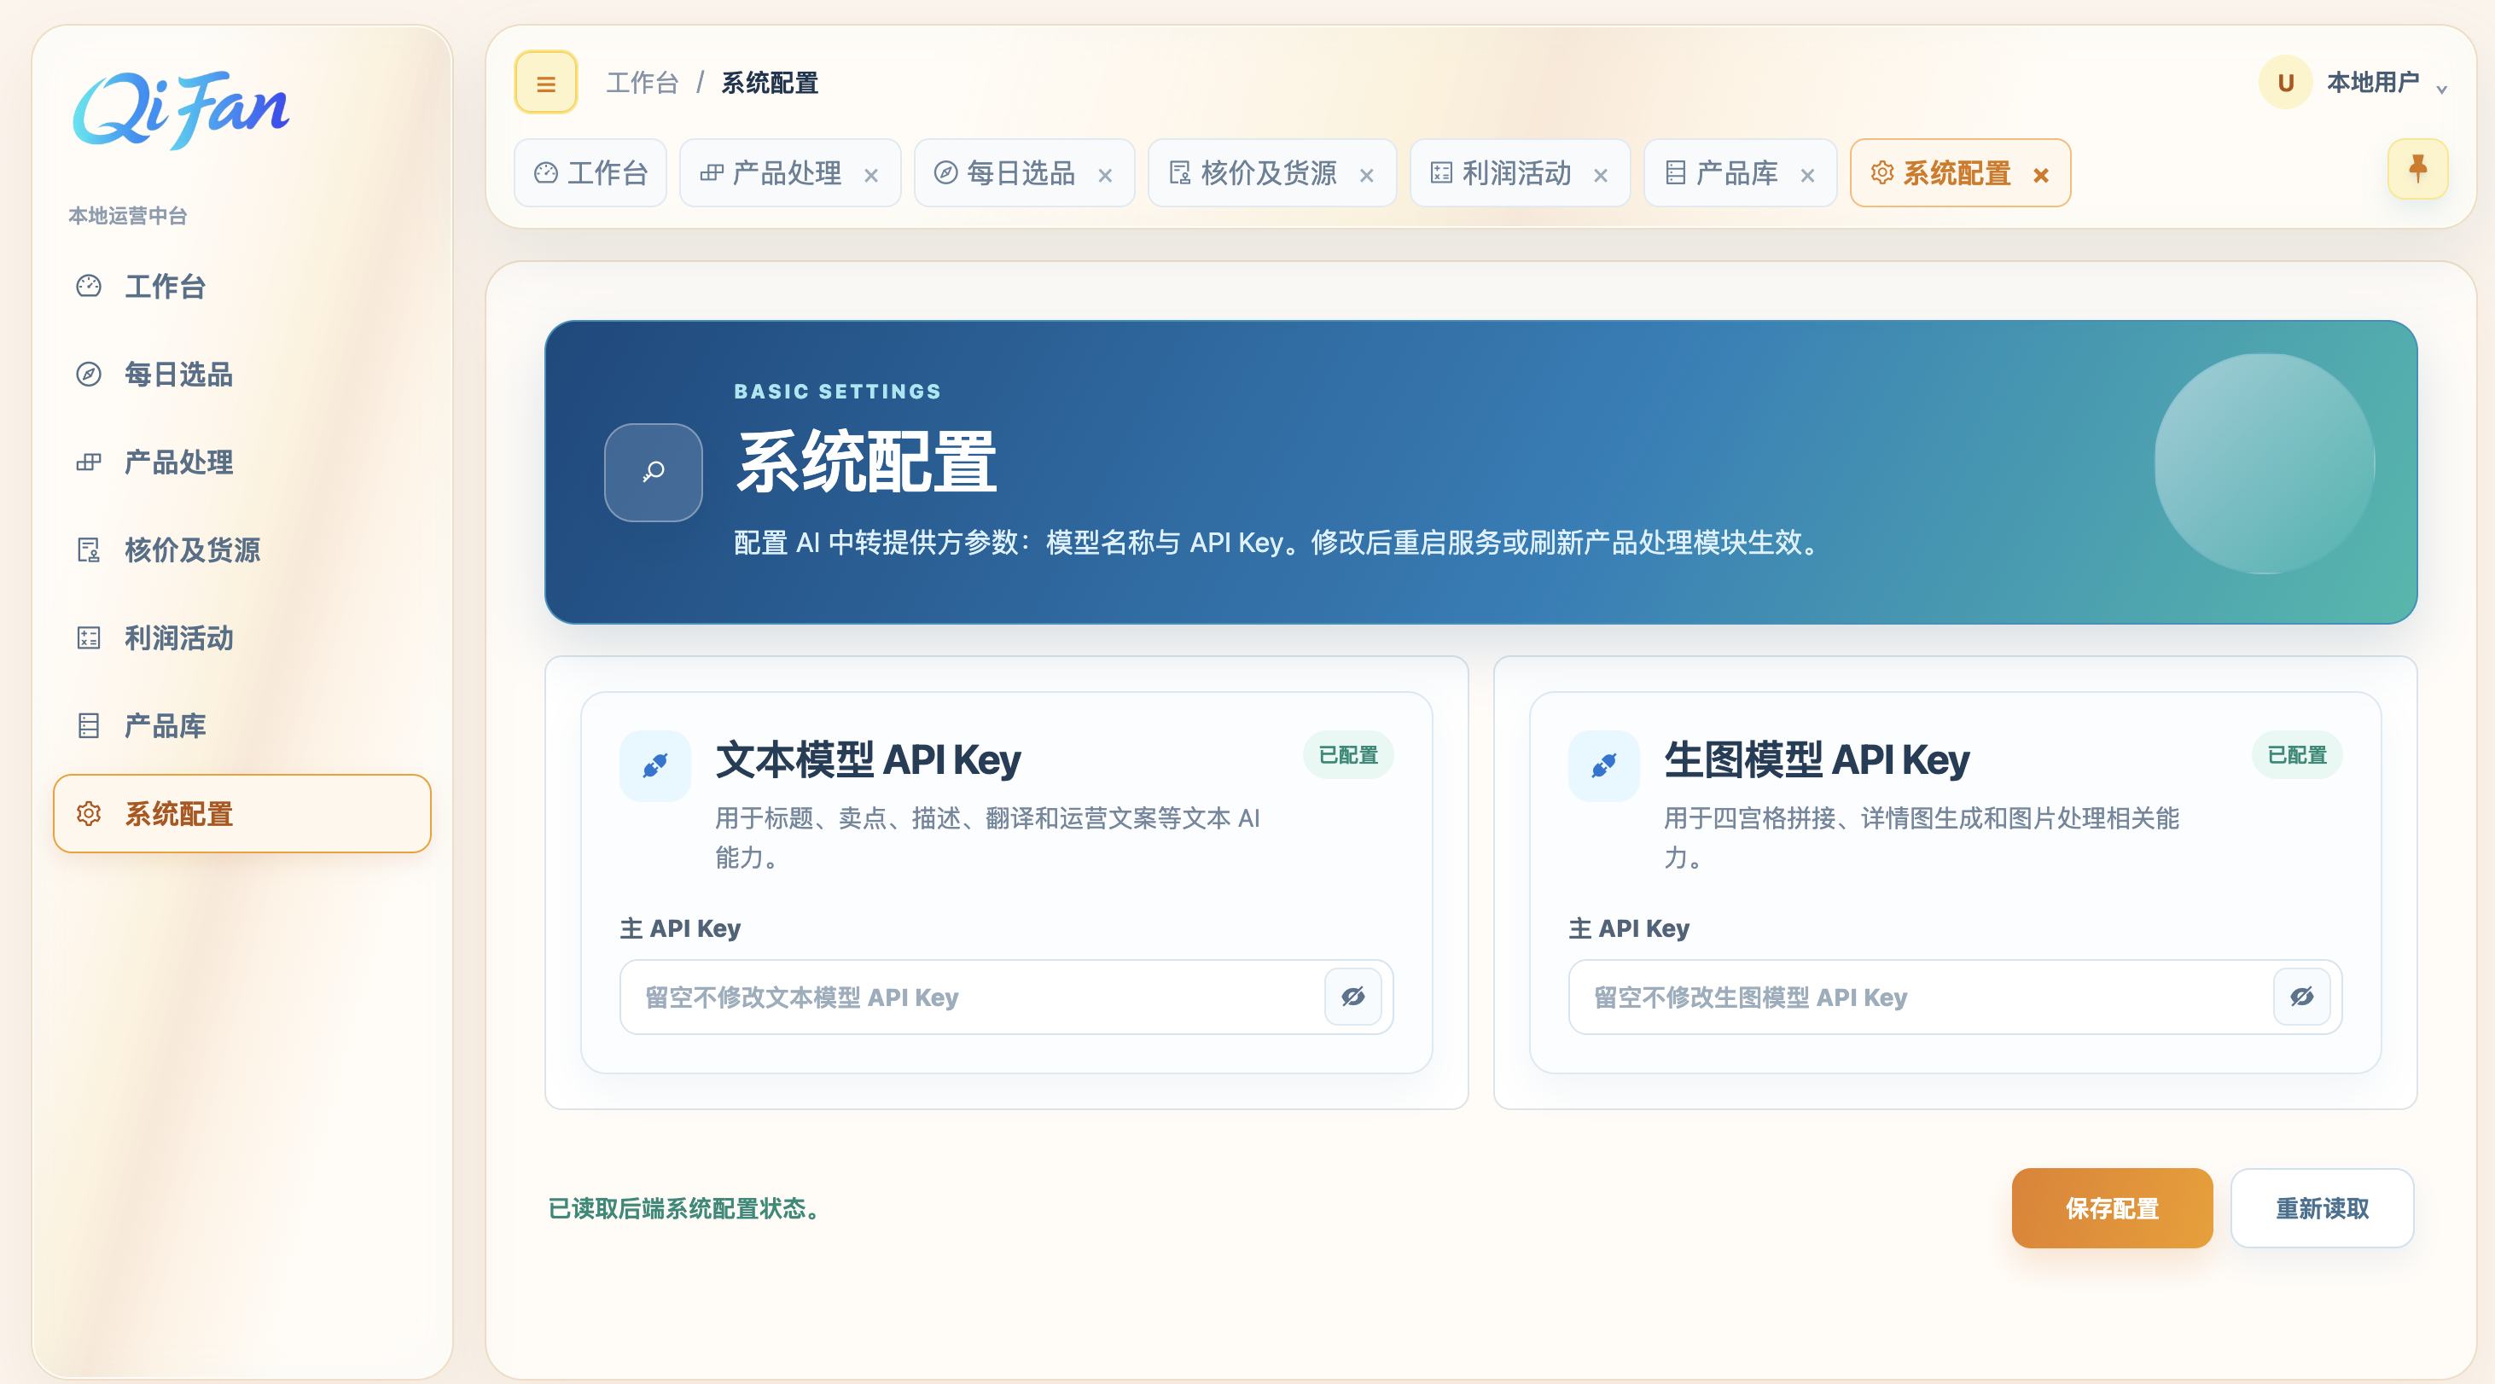Screen dimensions: 2495x1384
Task: Click the 已配置 badge on 生图模型 card
Action: tap(2297, 755)
